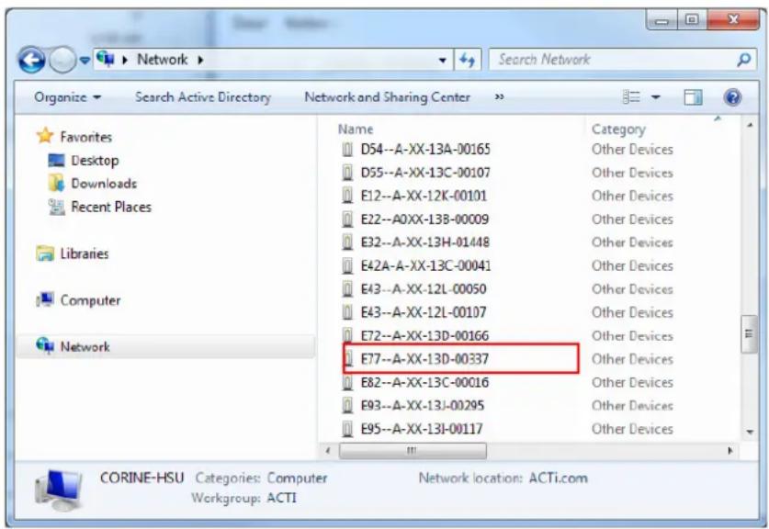The height and width of the screenshot is (529, 769).
Task: Open the Organize menu
Action: tap(68, 97)
